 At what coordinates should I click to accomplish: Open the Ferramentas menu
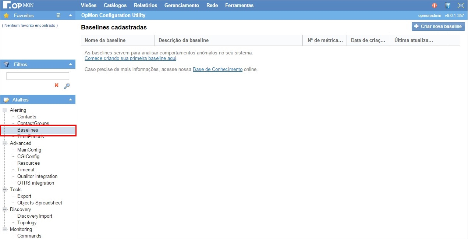[x=239, y=5]
